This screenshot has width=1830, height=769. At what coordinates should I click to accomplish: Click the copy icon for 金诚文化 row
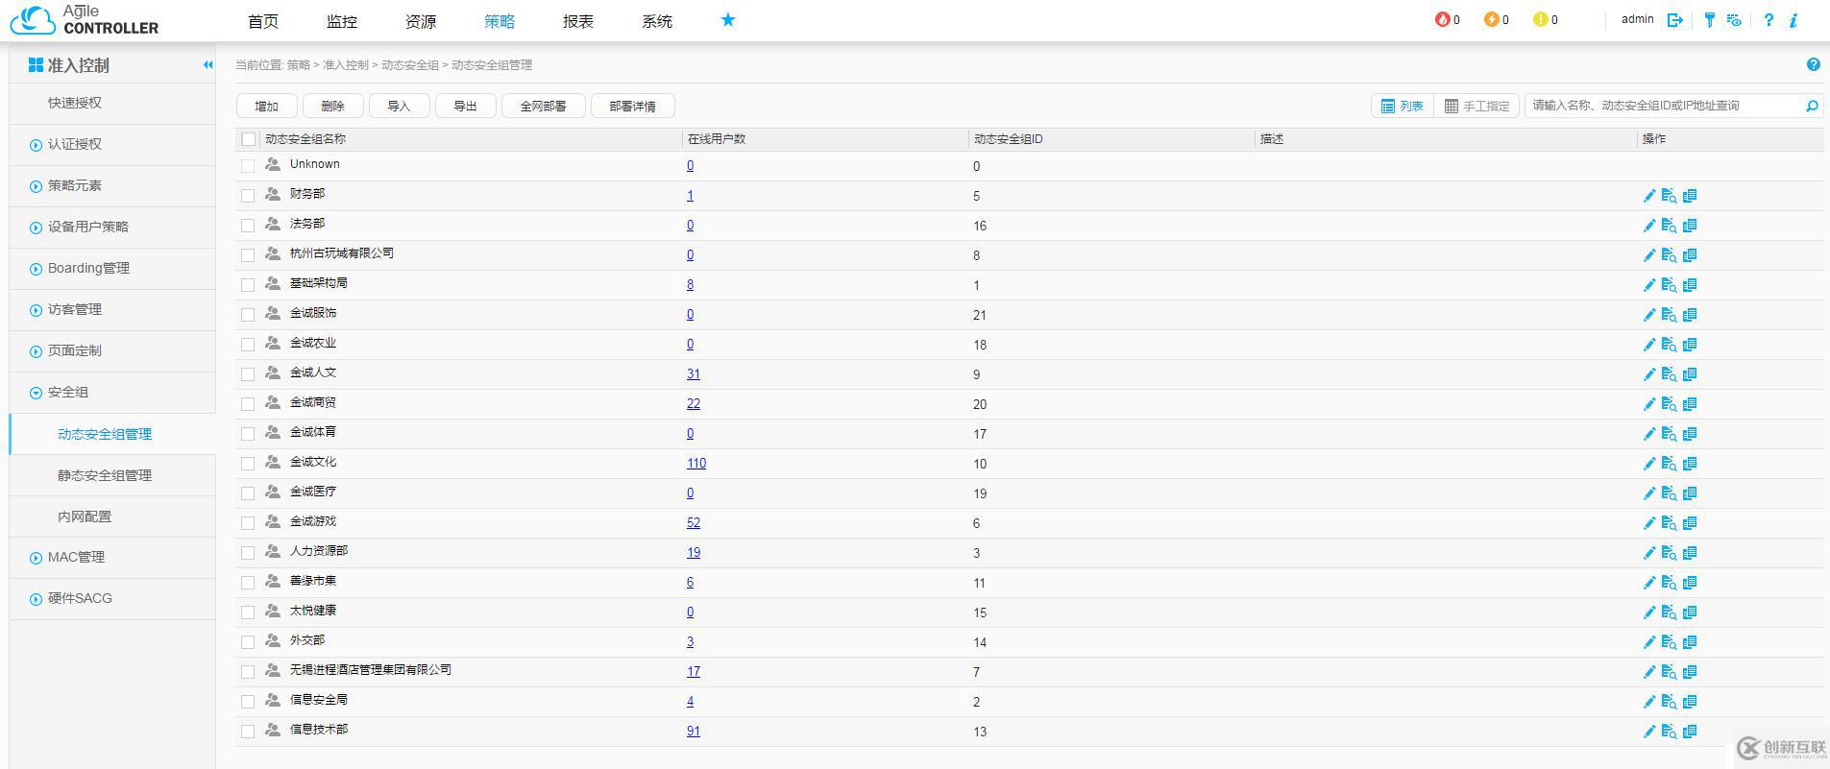tap(1690, 464)
